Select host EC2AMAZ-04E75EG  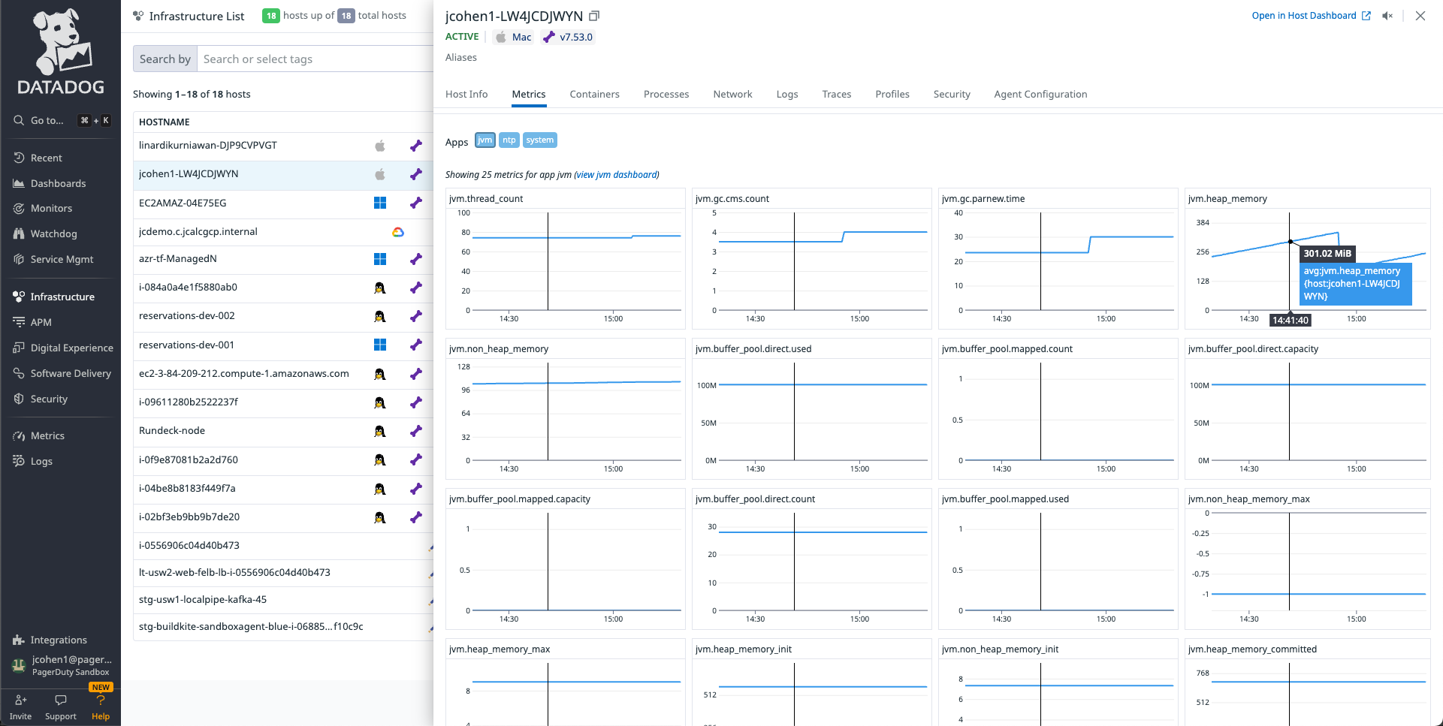(183, 203)
